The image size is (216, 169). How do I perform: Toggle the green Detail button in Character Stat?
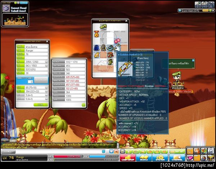(41, 105)
